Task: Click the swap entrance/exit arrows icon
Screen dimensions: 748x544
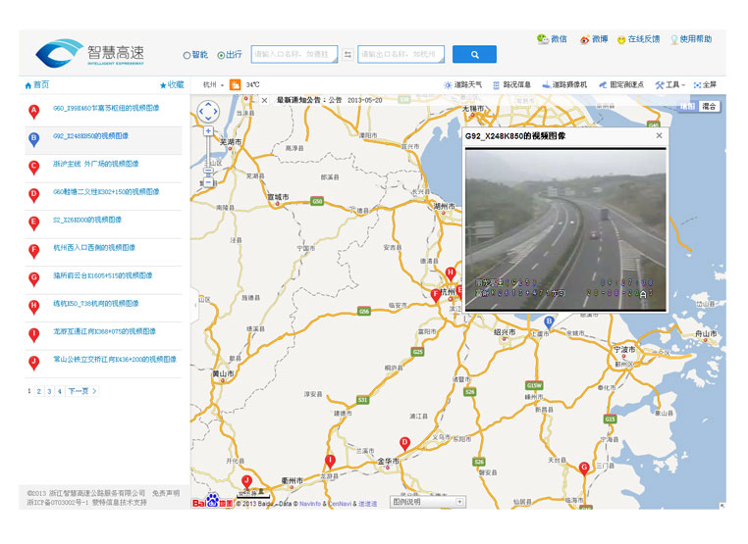Action: point(347,55)
